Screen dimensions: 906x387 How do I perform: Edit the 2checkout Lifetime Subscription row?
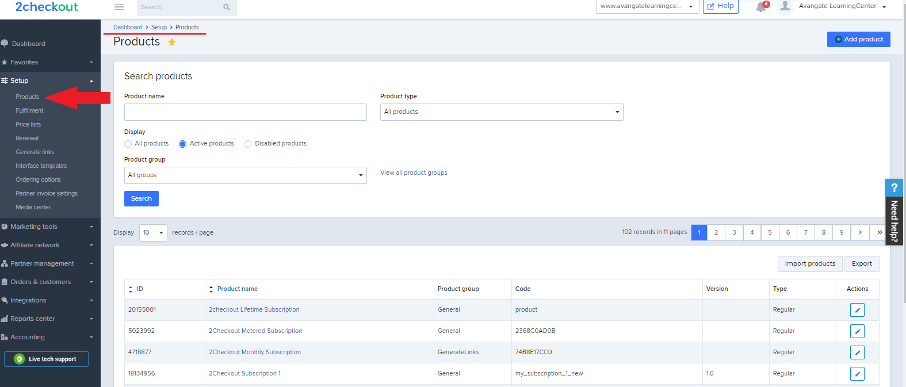(857, 310)
